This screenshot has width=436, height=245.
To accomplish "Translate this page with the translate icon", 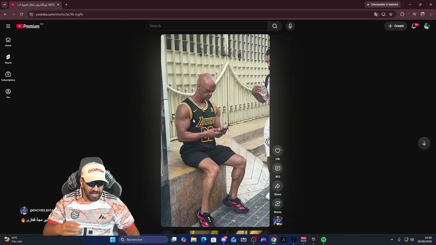I will click(376, 14).
